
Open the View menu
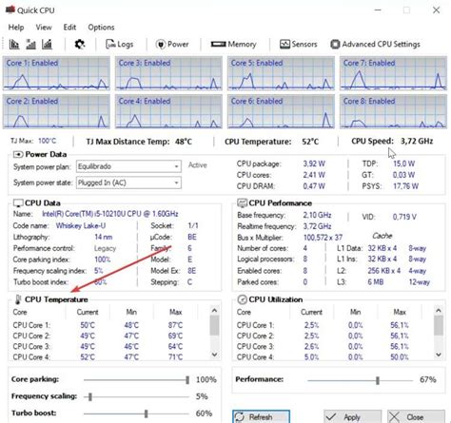coord(44,28)
